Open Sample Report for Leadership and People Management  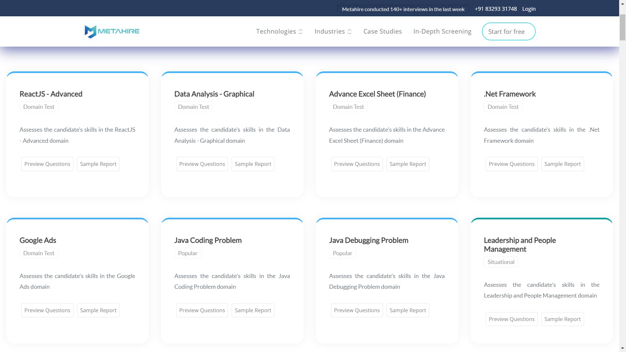(x=562, y=319)
